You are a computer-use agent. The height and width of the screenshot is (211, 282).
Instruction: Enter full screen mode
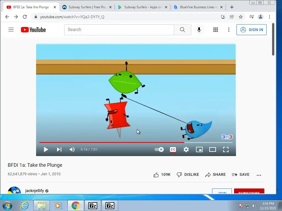click(x=226, y=149)
